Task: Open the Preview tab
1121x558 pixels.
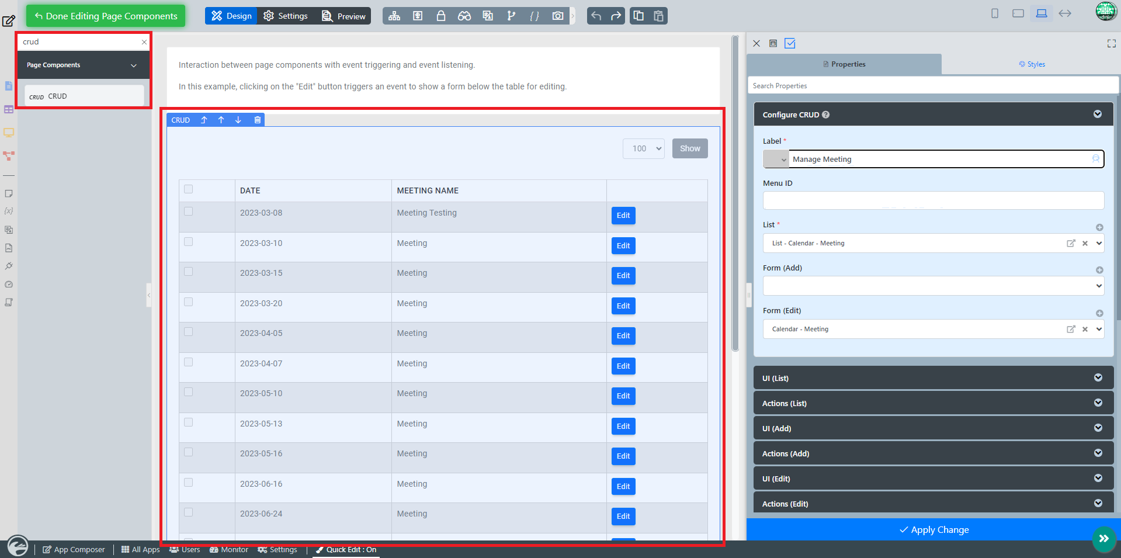Action: click(x=344, y=16)
